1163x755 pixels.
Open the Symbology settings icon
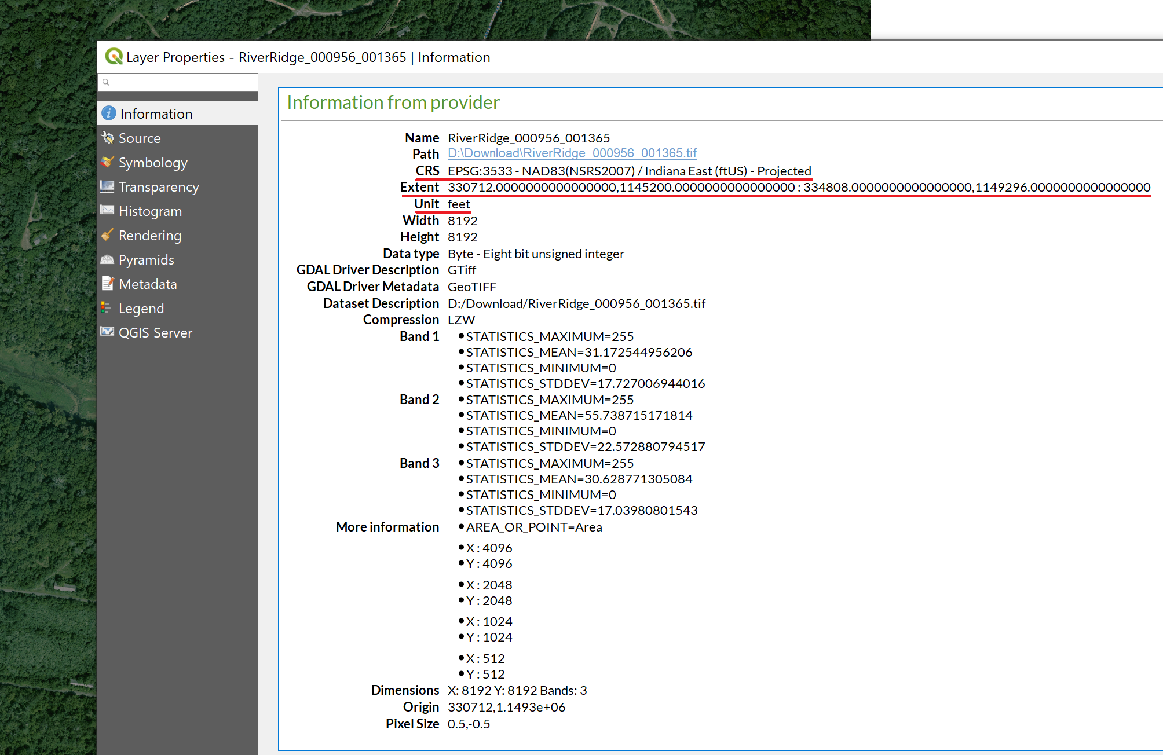[x=108, y=163]
